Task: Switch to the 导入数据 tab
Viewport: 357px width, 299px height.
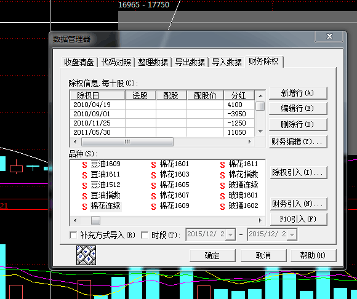Action: click(227, 62)
